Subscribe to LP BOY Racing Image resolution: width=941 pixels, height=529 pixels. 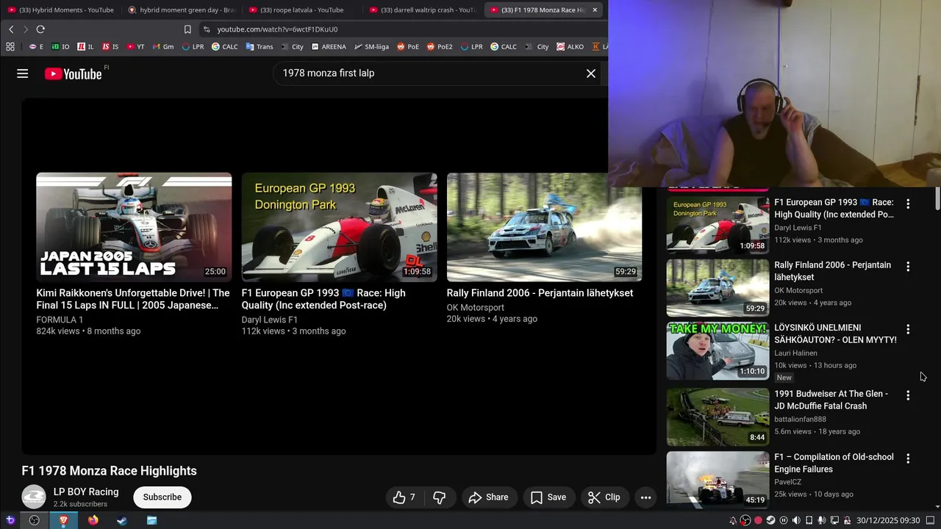pyautogui.click(x=162, y=497)
